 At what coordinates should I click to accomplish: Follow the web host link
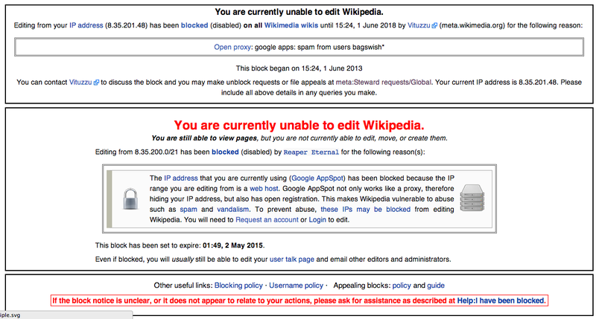(x=264, y=189)
